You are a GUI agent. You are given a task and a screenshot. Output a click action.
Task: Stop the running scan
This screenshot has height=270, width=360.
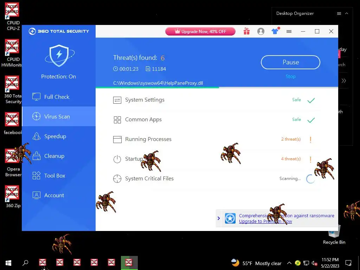coord(290,76)
